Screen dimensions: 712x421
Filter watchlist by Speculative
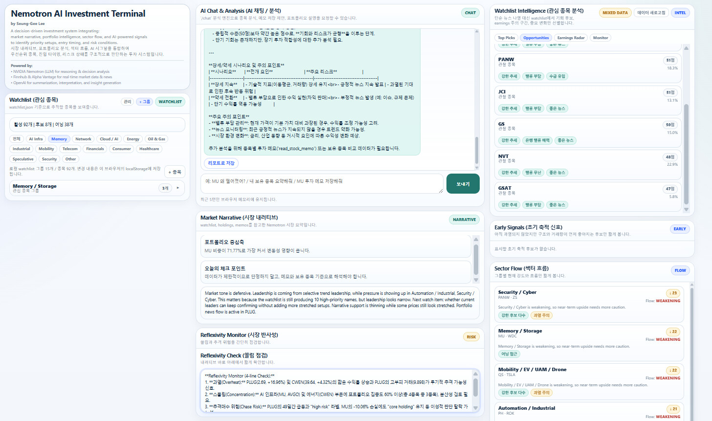click(23, 159)
